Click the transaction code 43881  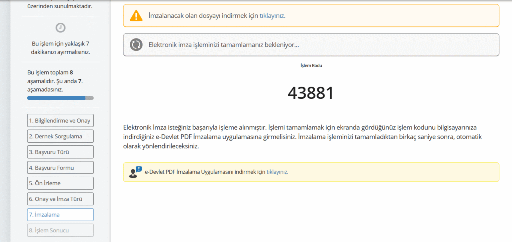click(x=310, y=93)
